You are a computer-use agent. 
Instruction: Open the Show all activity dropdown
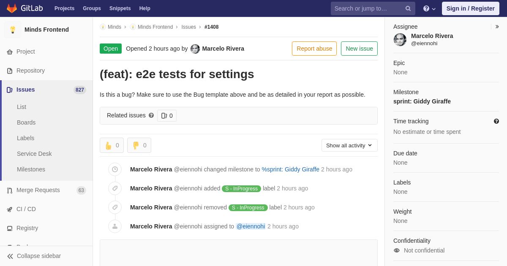pos(349,145)
